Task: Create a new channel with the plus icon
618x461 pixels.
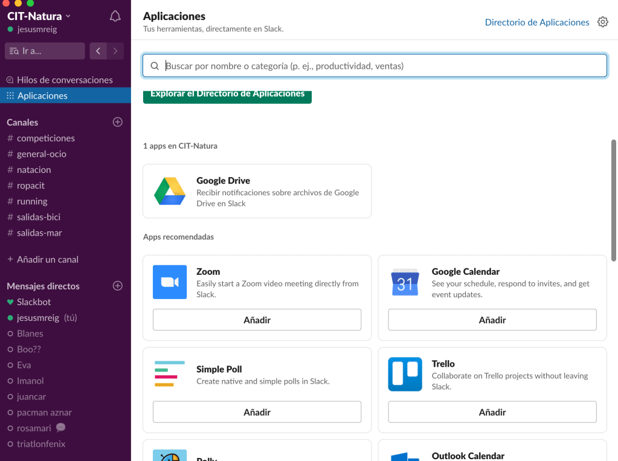Action: click(x=118, y=121)
